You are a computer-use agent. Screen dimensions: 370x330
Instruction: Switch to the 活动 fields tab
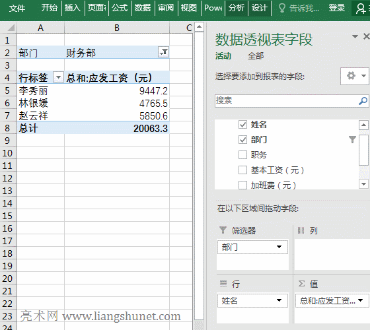pos(223,56)
